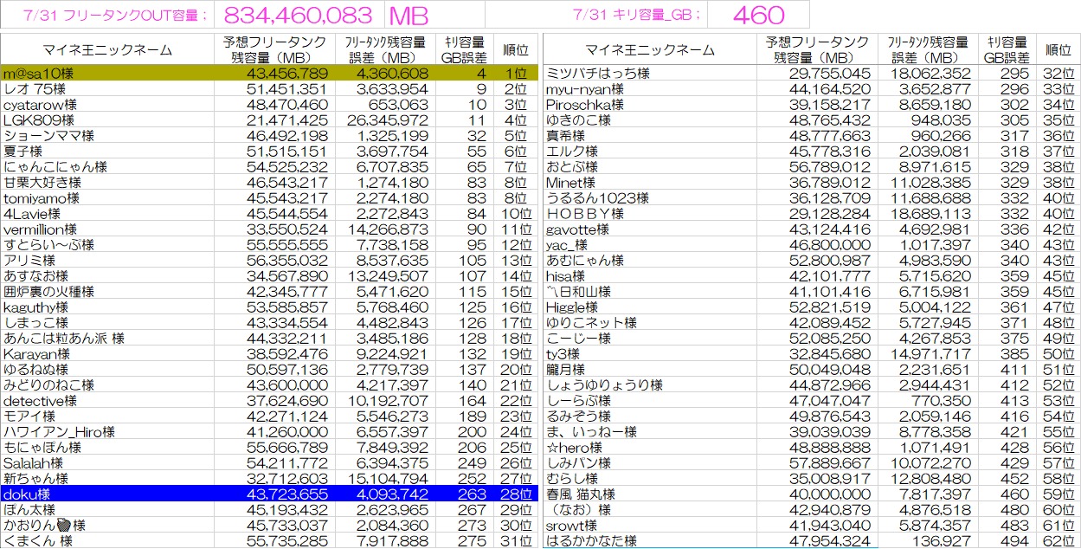Select the MB unit cell in the header
1081x549 pixels.
pyautogui.click(x=434, y=15)
